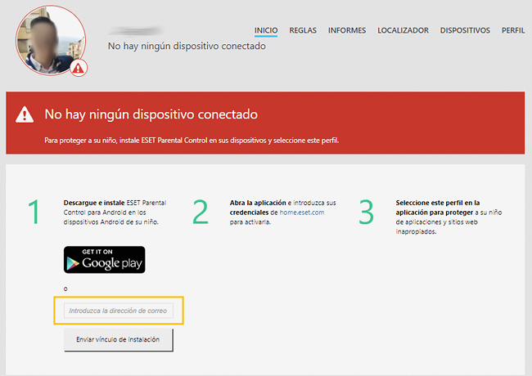Click the green step number 1
This screenshot has width=532, height=376.
click(34, 212)
